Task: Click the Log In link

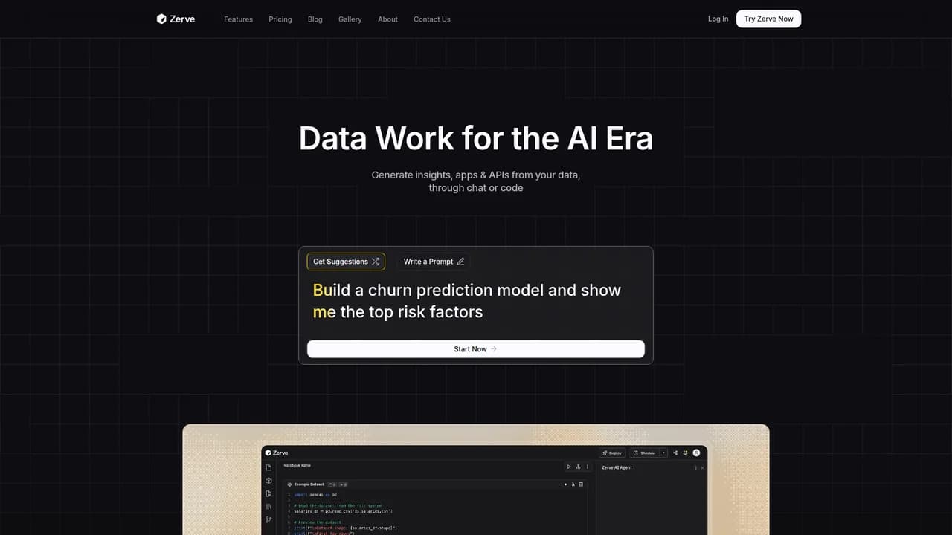Action: tap(718, 19)
